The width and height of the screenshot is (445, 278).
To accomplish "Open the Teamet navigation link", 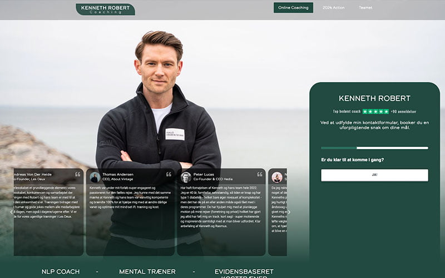I will point(365,8).
